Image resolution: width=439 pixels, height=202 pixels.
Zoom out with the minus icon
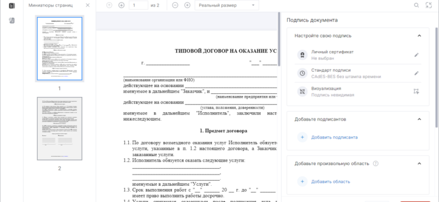click(x=175, y=6)
